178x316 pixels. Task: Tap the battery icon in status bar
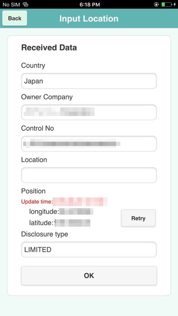[167, 5]
